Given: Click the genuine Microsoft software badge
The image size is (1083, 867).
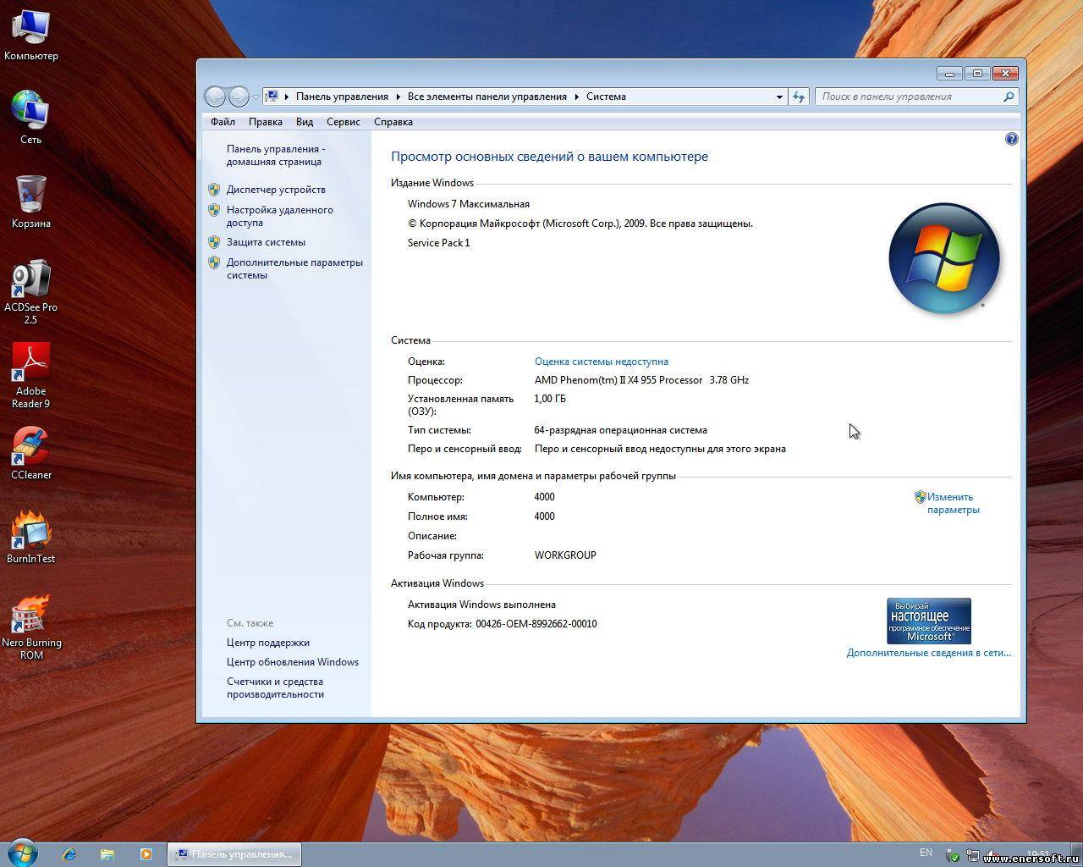Looking at the screenshot, I should [928, 621].
